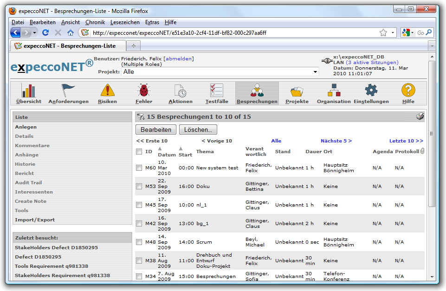This screenshot has height=291, width=446.
Task: Open the Fehler ladybug icon
Action: point(143,91)
